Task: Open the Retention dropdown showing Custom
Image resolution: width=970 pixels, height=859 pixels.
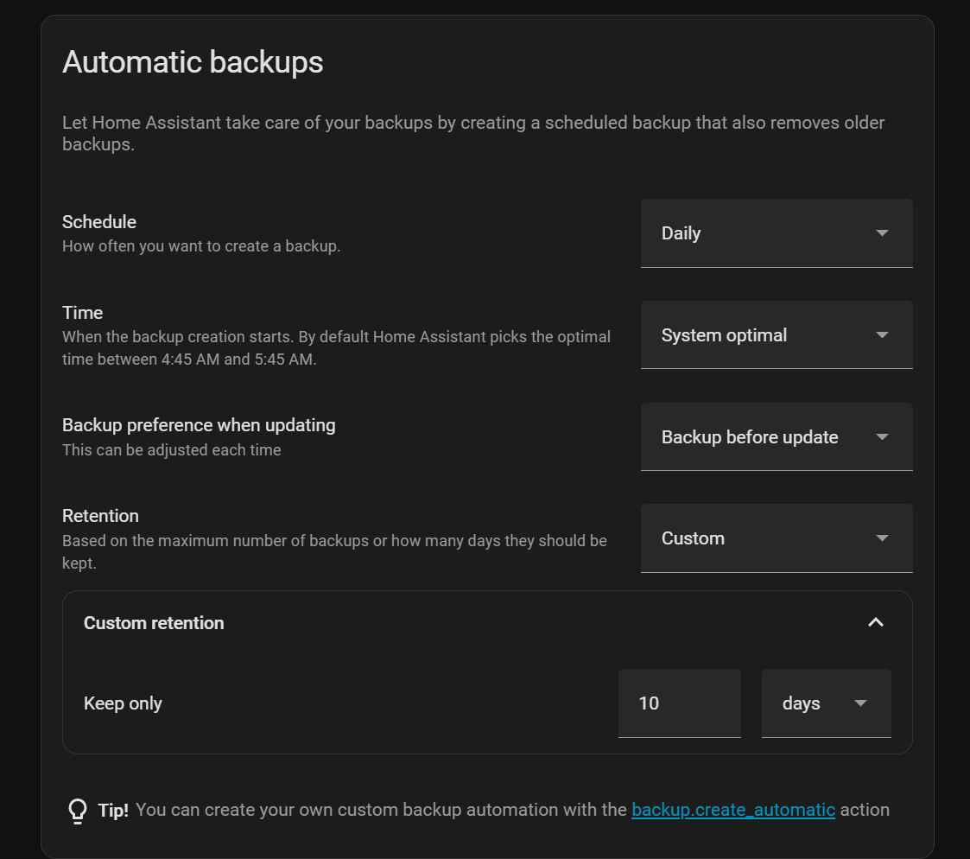Action: tap(760, 538)
